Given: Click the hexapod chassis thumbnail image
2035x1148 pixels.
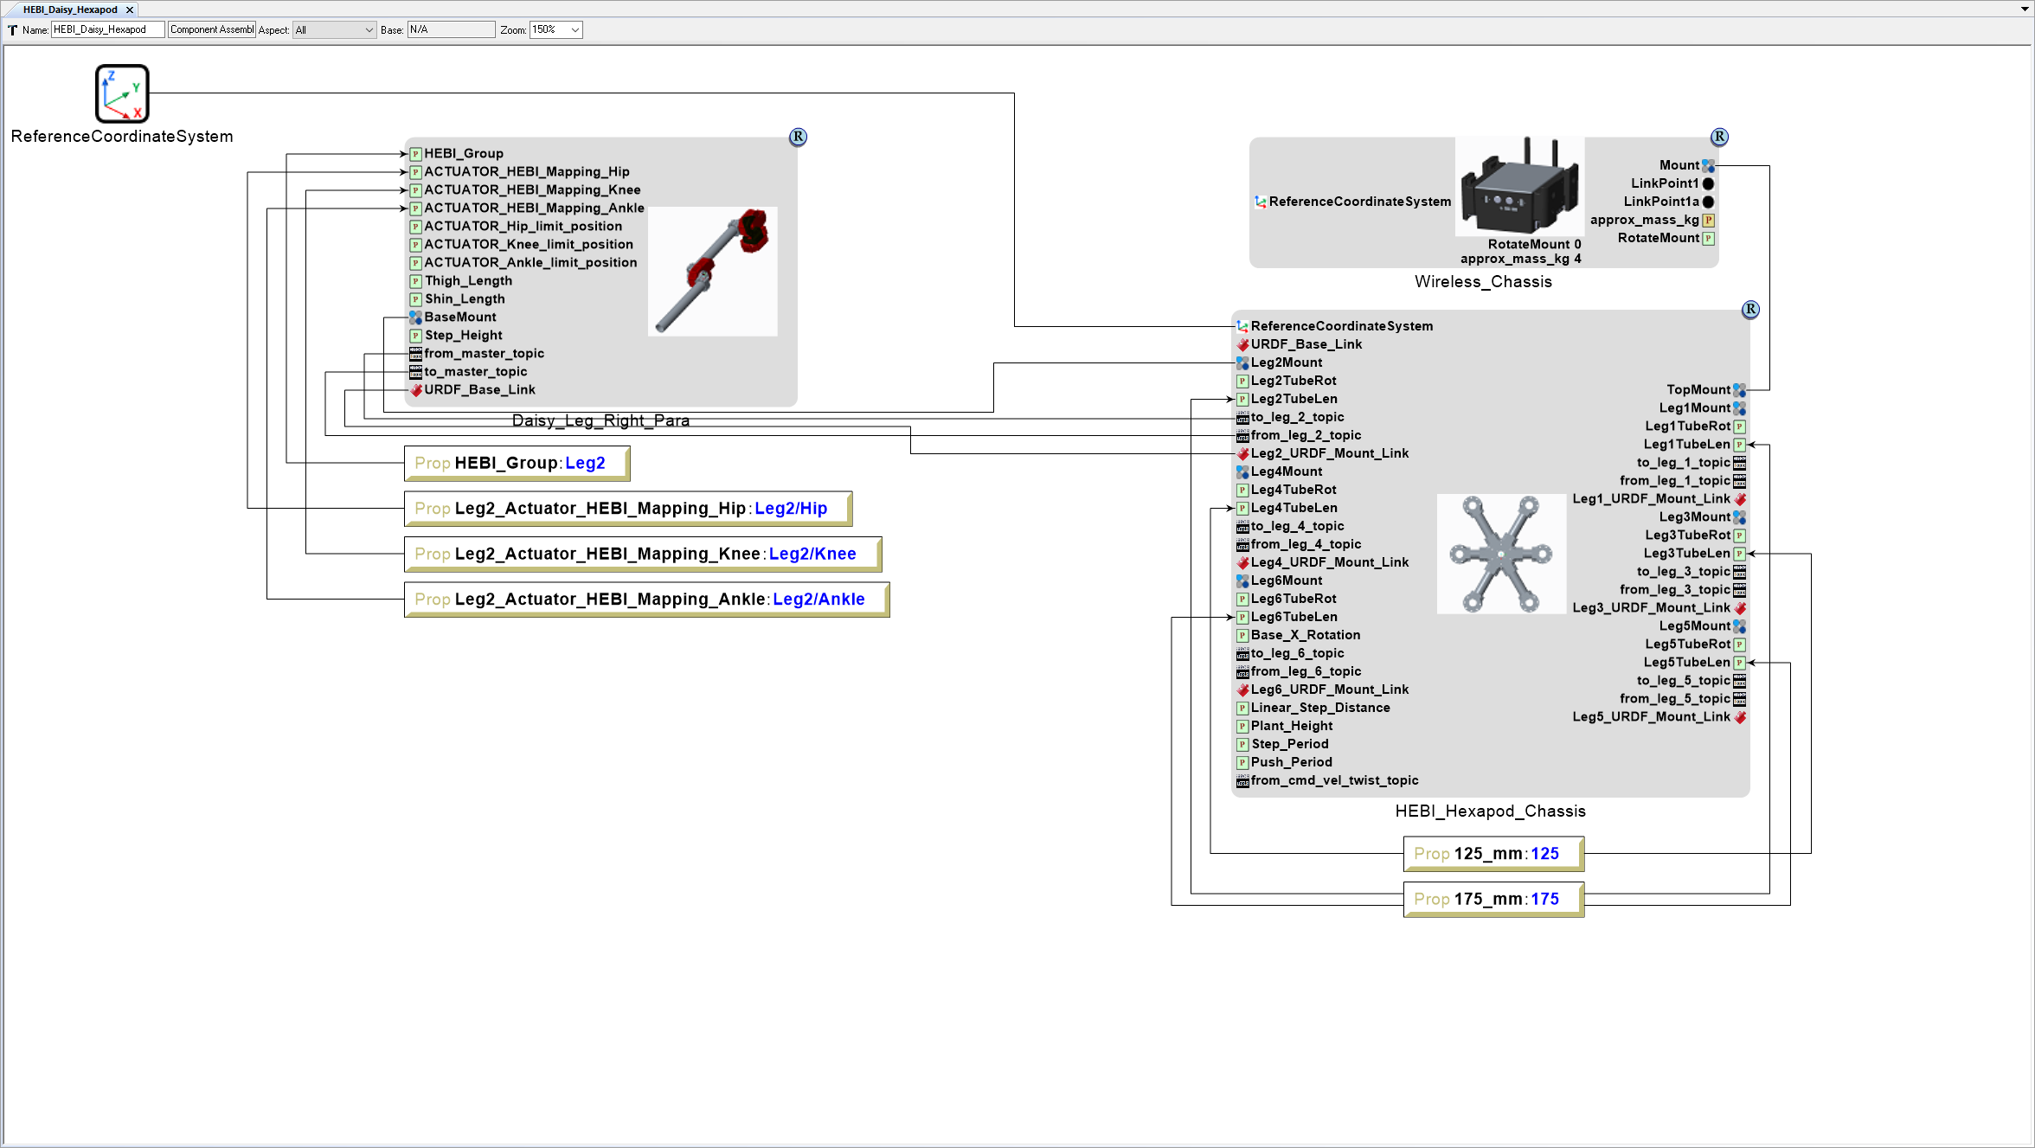Looking at the screenshot, I should [x=1501, y=554].
